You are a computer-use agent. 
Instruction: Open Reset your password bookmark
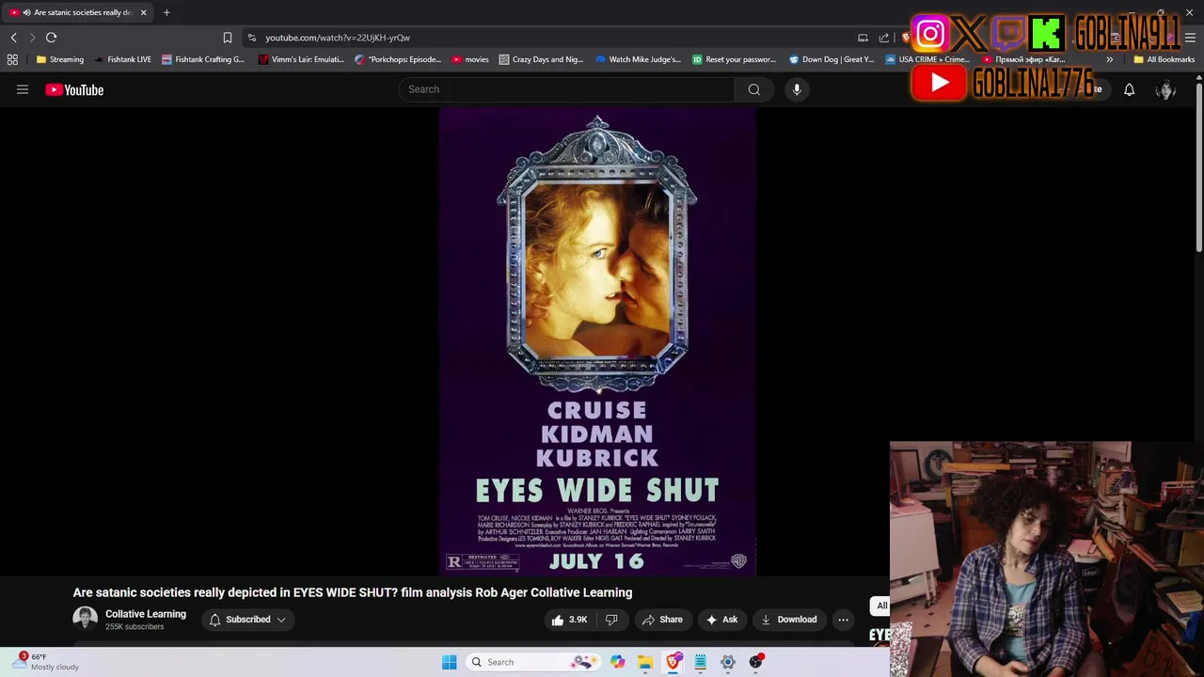click(x=734, y=59)
